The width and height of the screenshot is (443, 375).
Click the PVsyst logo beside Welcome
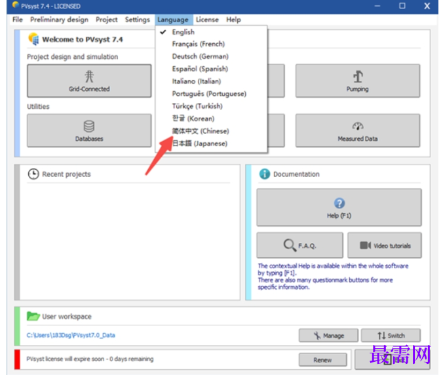(33, 39)
